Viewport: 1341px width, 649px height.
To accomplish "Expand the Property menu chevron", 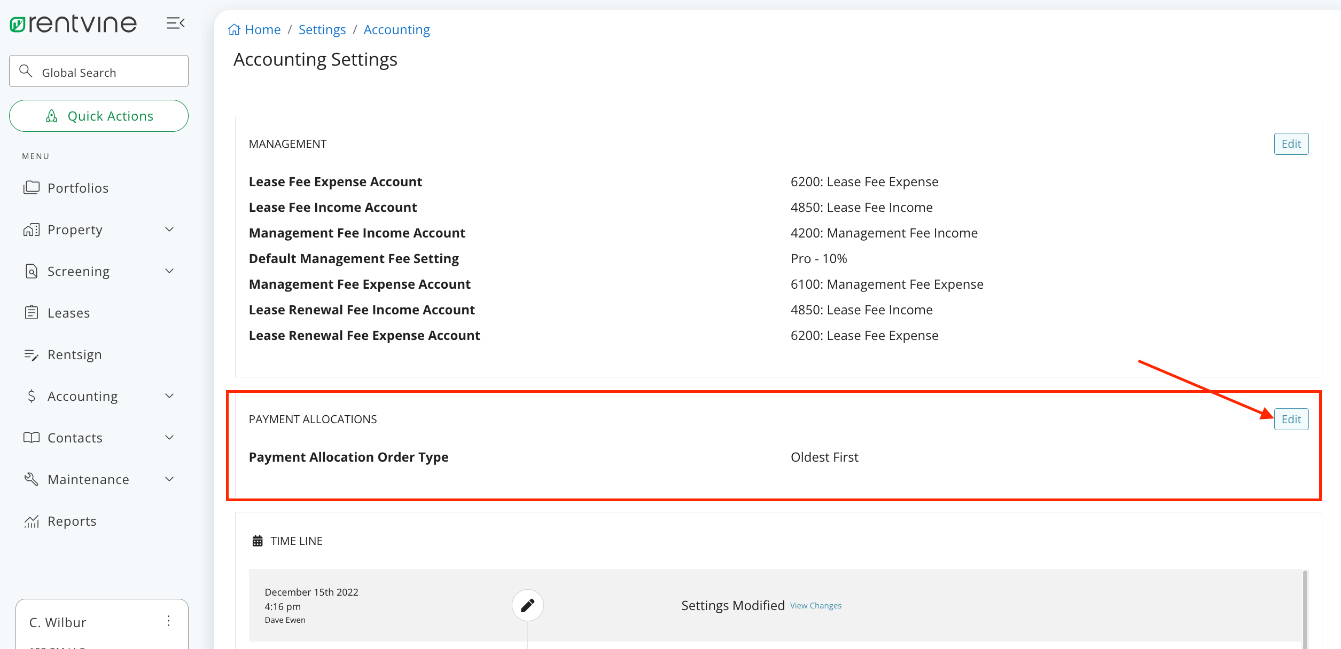I will (x=169, y=229).
